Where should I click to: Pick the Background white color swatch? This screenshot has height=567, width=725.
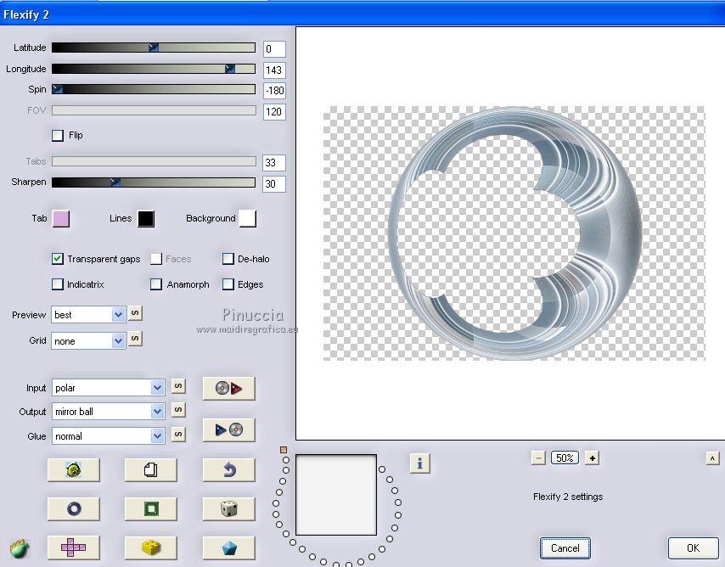[x=247, y=219]
